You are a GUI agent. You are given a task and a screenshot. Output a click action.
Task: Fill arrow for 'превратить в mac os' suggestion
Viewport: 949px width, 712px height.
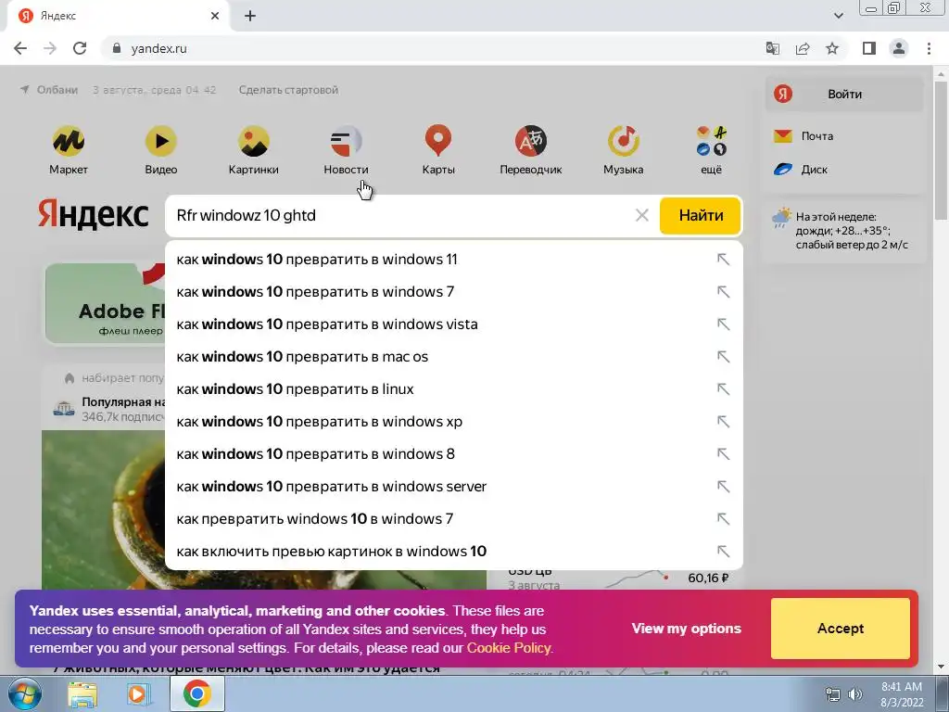[x=723, y=357]
